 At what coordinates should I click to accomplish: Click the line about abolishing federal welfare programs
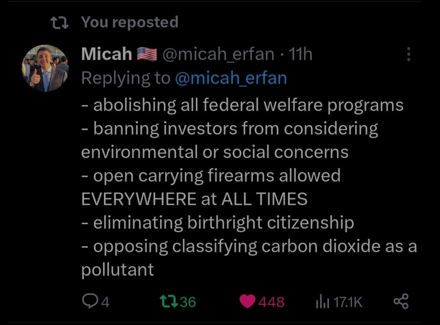[242, 105]
